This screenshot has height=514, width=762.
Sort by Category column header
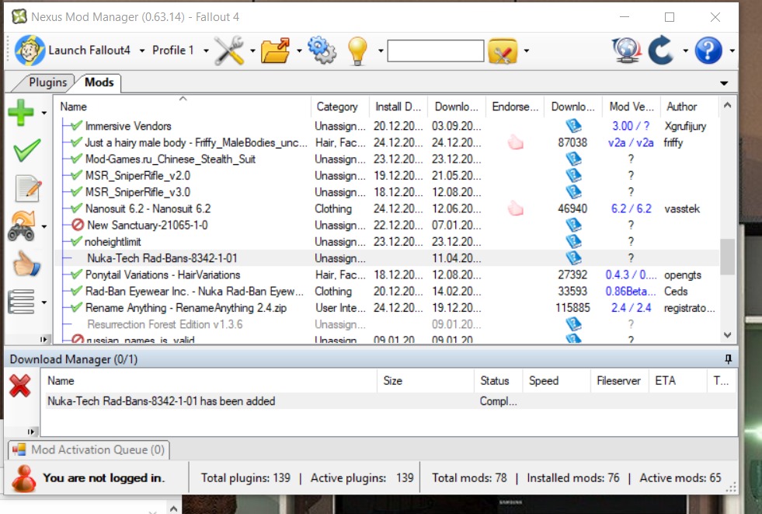[x=339, y=107]
